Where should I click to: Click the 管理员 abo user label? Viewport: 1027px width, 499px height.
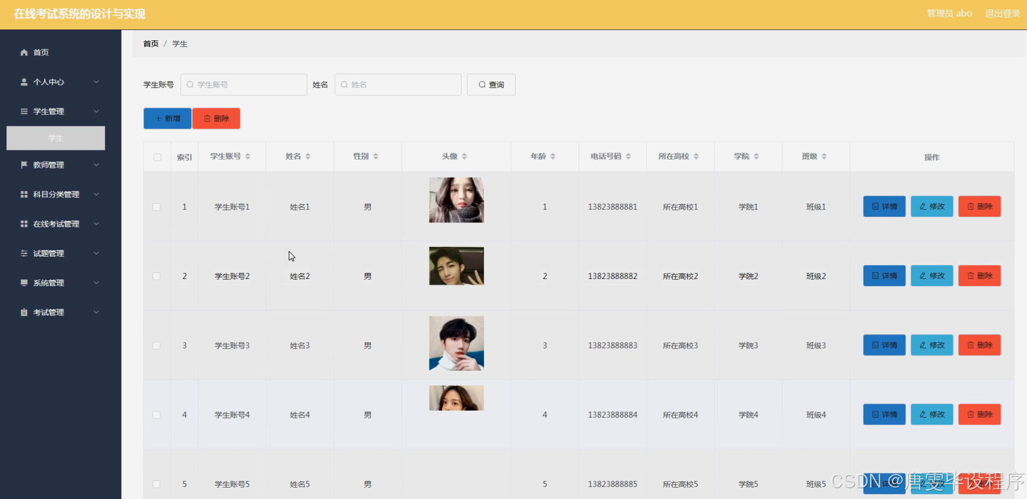click(x=950, y=14)
